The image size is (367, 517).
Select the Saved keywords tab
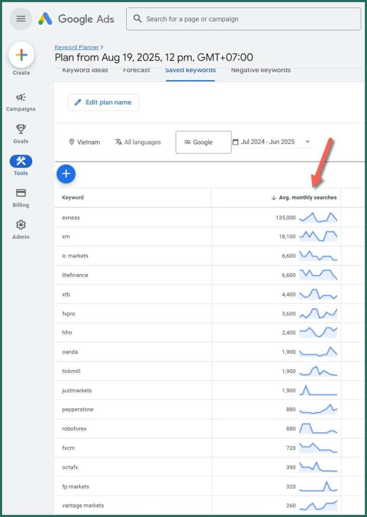coord(191,71)
